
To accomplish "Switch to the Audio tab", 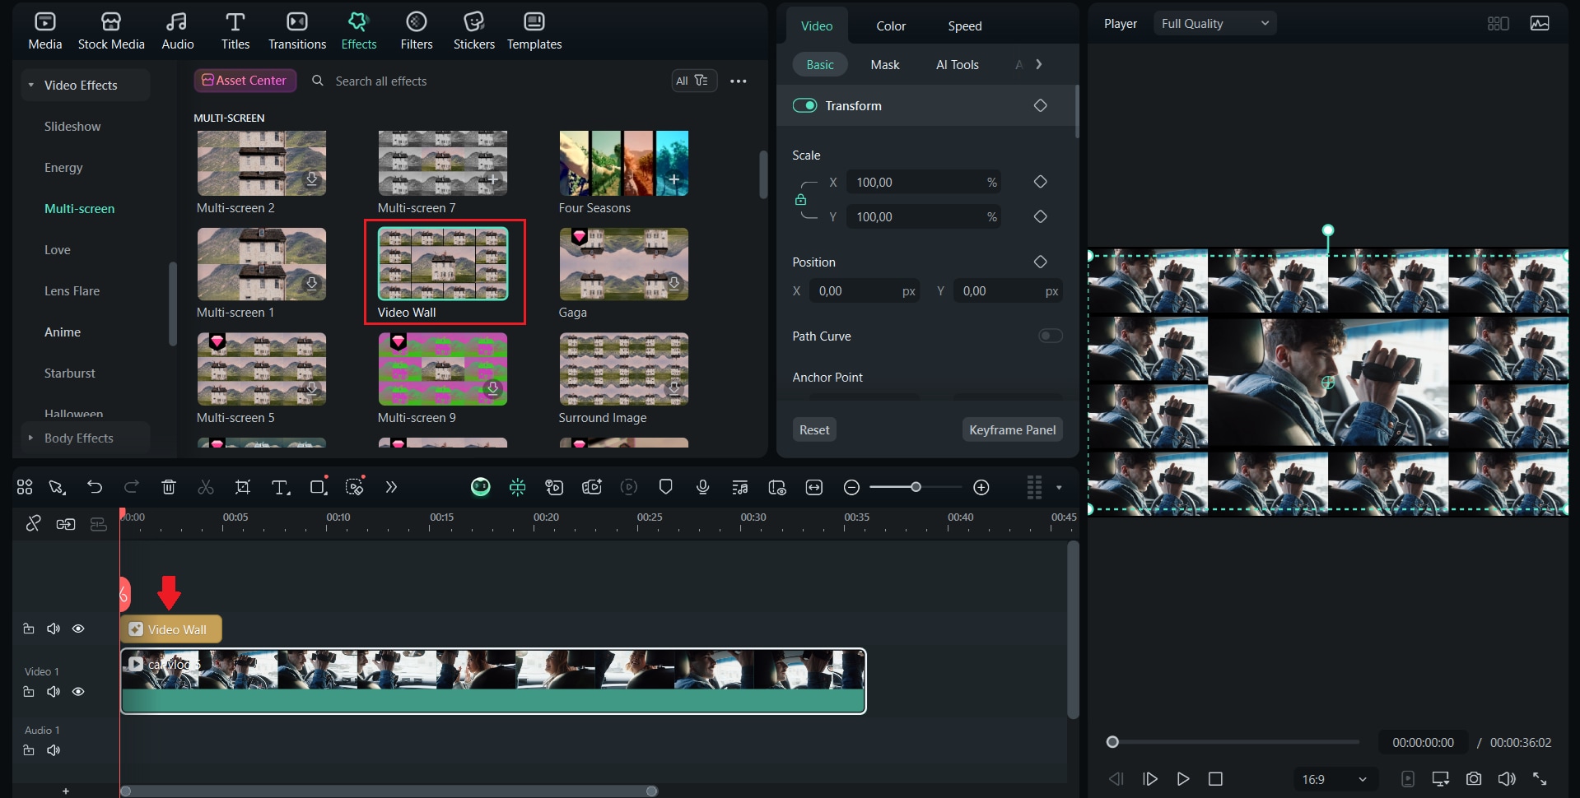I will click(x=177, y=31).
